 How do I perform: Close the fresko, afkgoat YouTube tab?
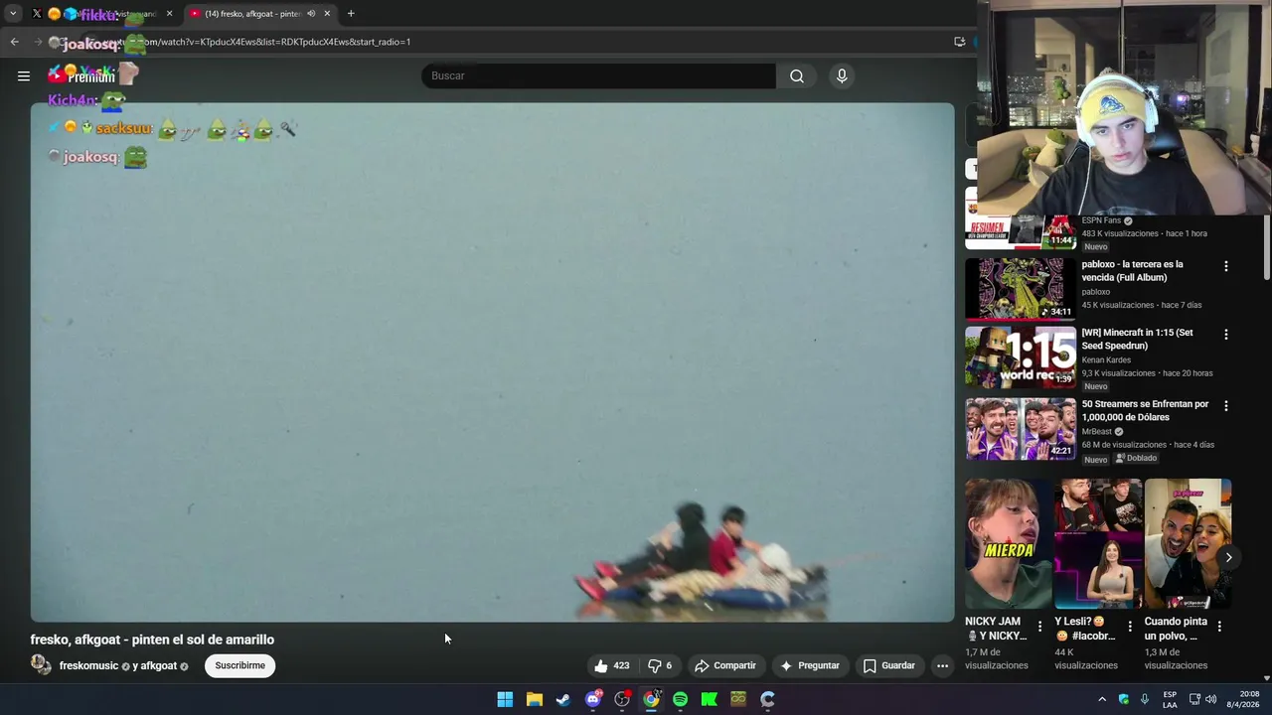[x=327, y=14]
